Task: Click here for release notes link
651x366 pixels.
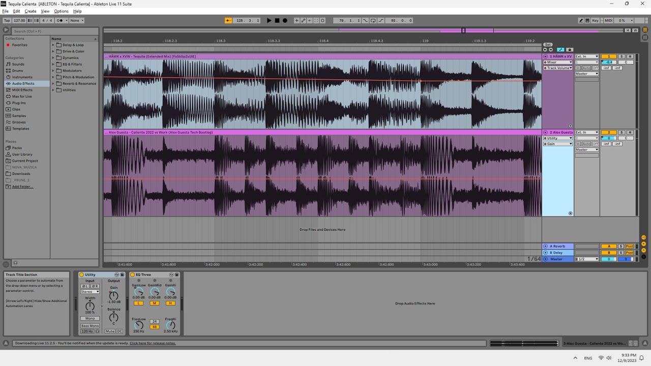Action: click(153, 343)
